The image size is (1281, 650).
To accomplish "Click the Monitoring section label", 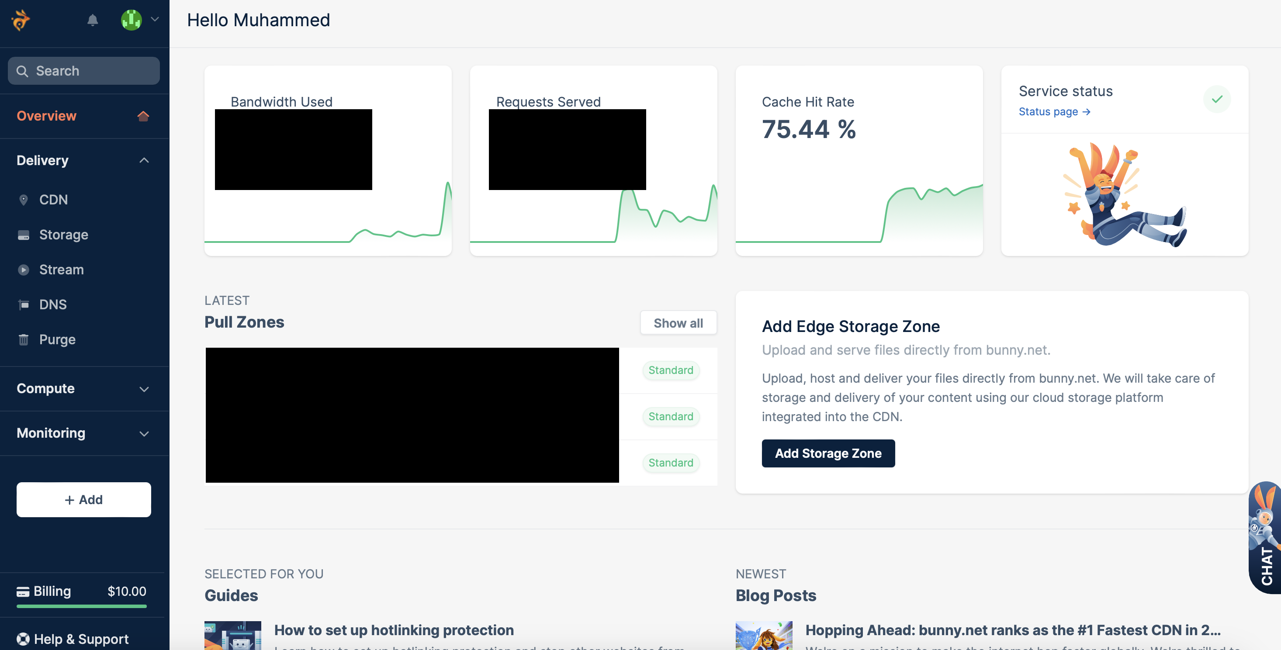I will [x=51, y=433].
